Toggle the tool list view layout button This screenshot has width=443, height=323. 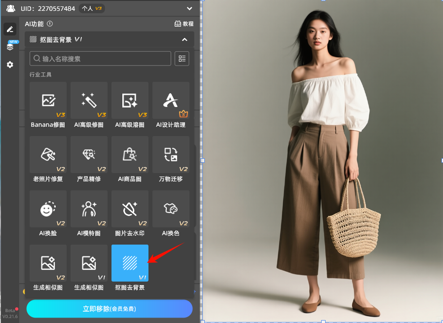point(182,59)
